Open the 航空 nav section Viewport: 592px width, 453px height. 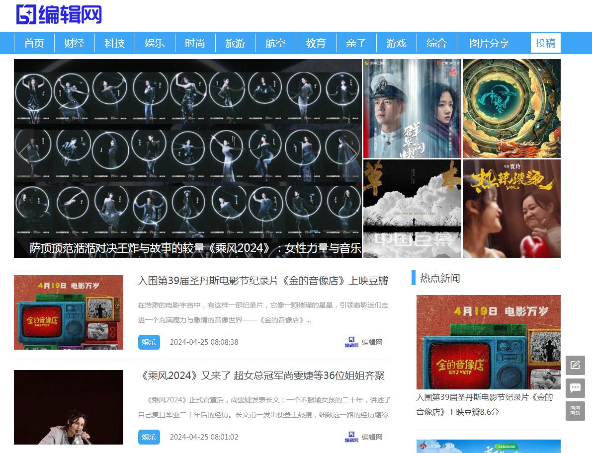click(275, 43)
